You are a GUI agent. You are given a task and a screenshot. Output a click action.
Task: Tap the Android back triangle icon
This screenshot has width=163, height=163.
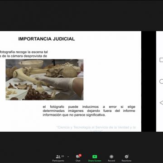click(x=161, y=103)
